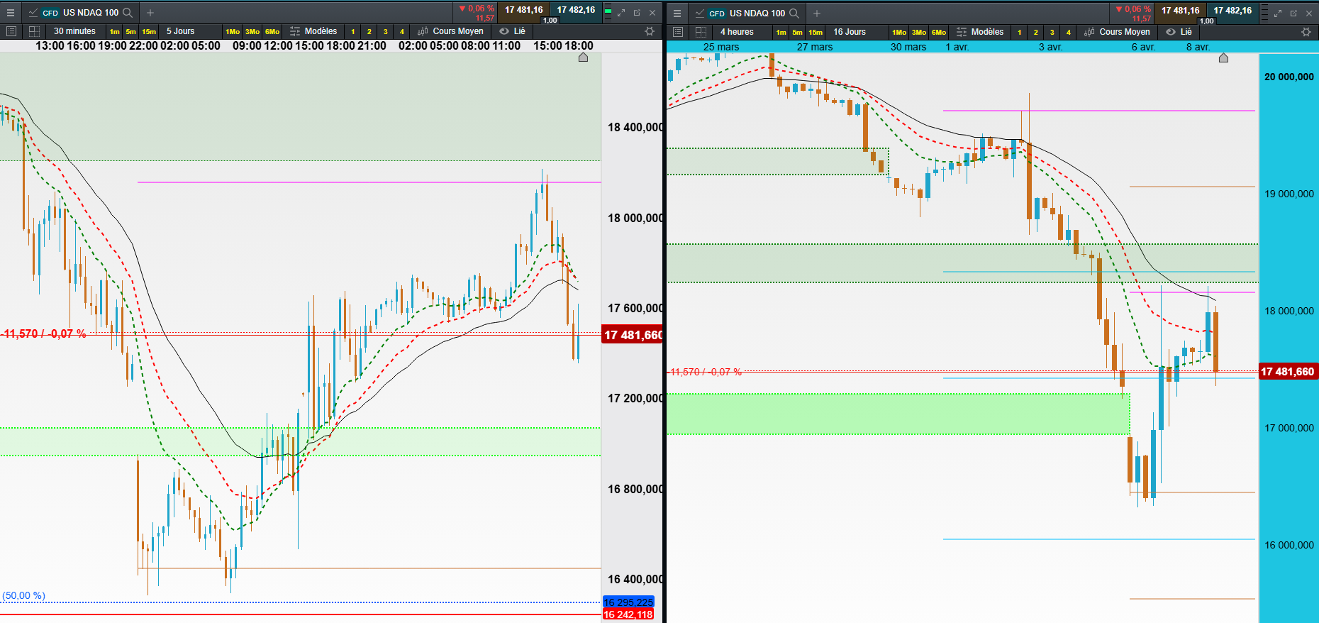The height and width of the screenshot is (623, 1319).
Task: Select the 15m shortcut in left chart
Action: coord(149,31)
